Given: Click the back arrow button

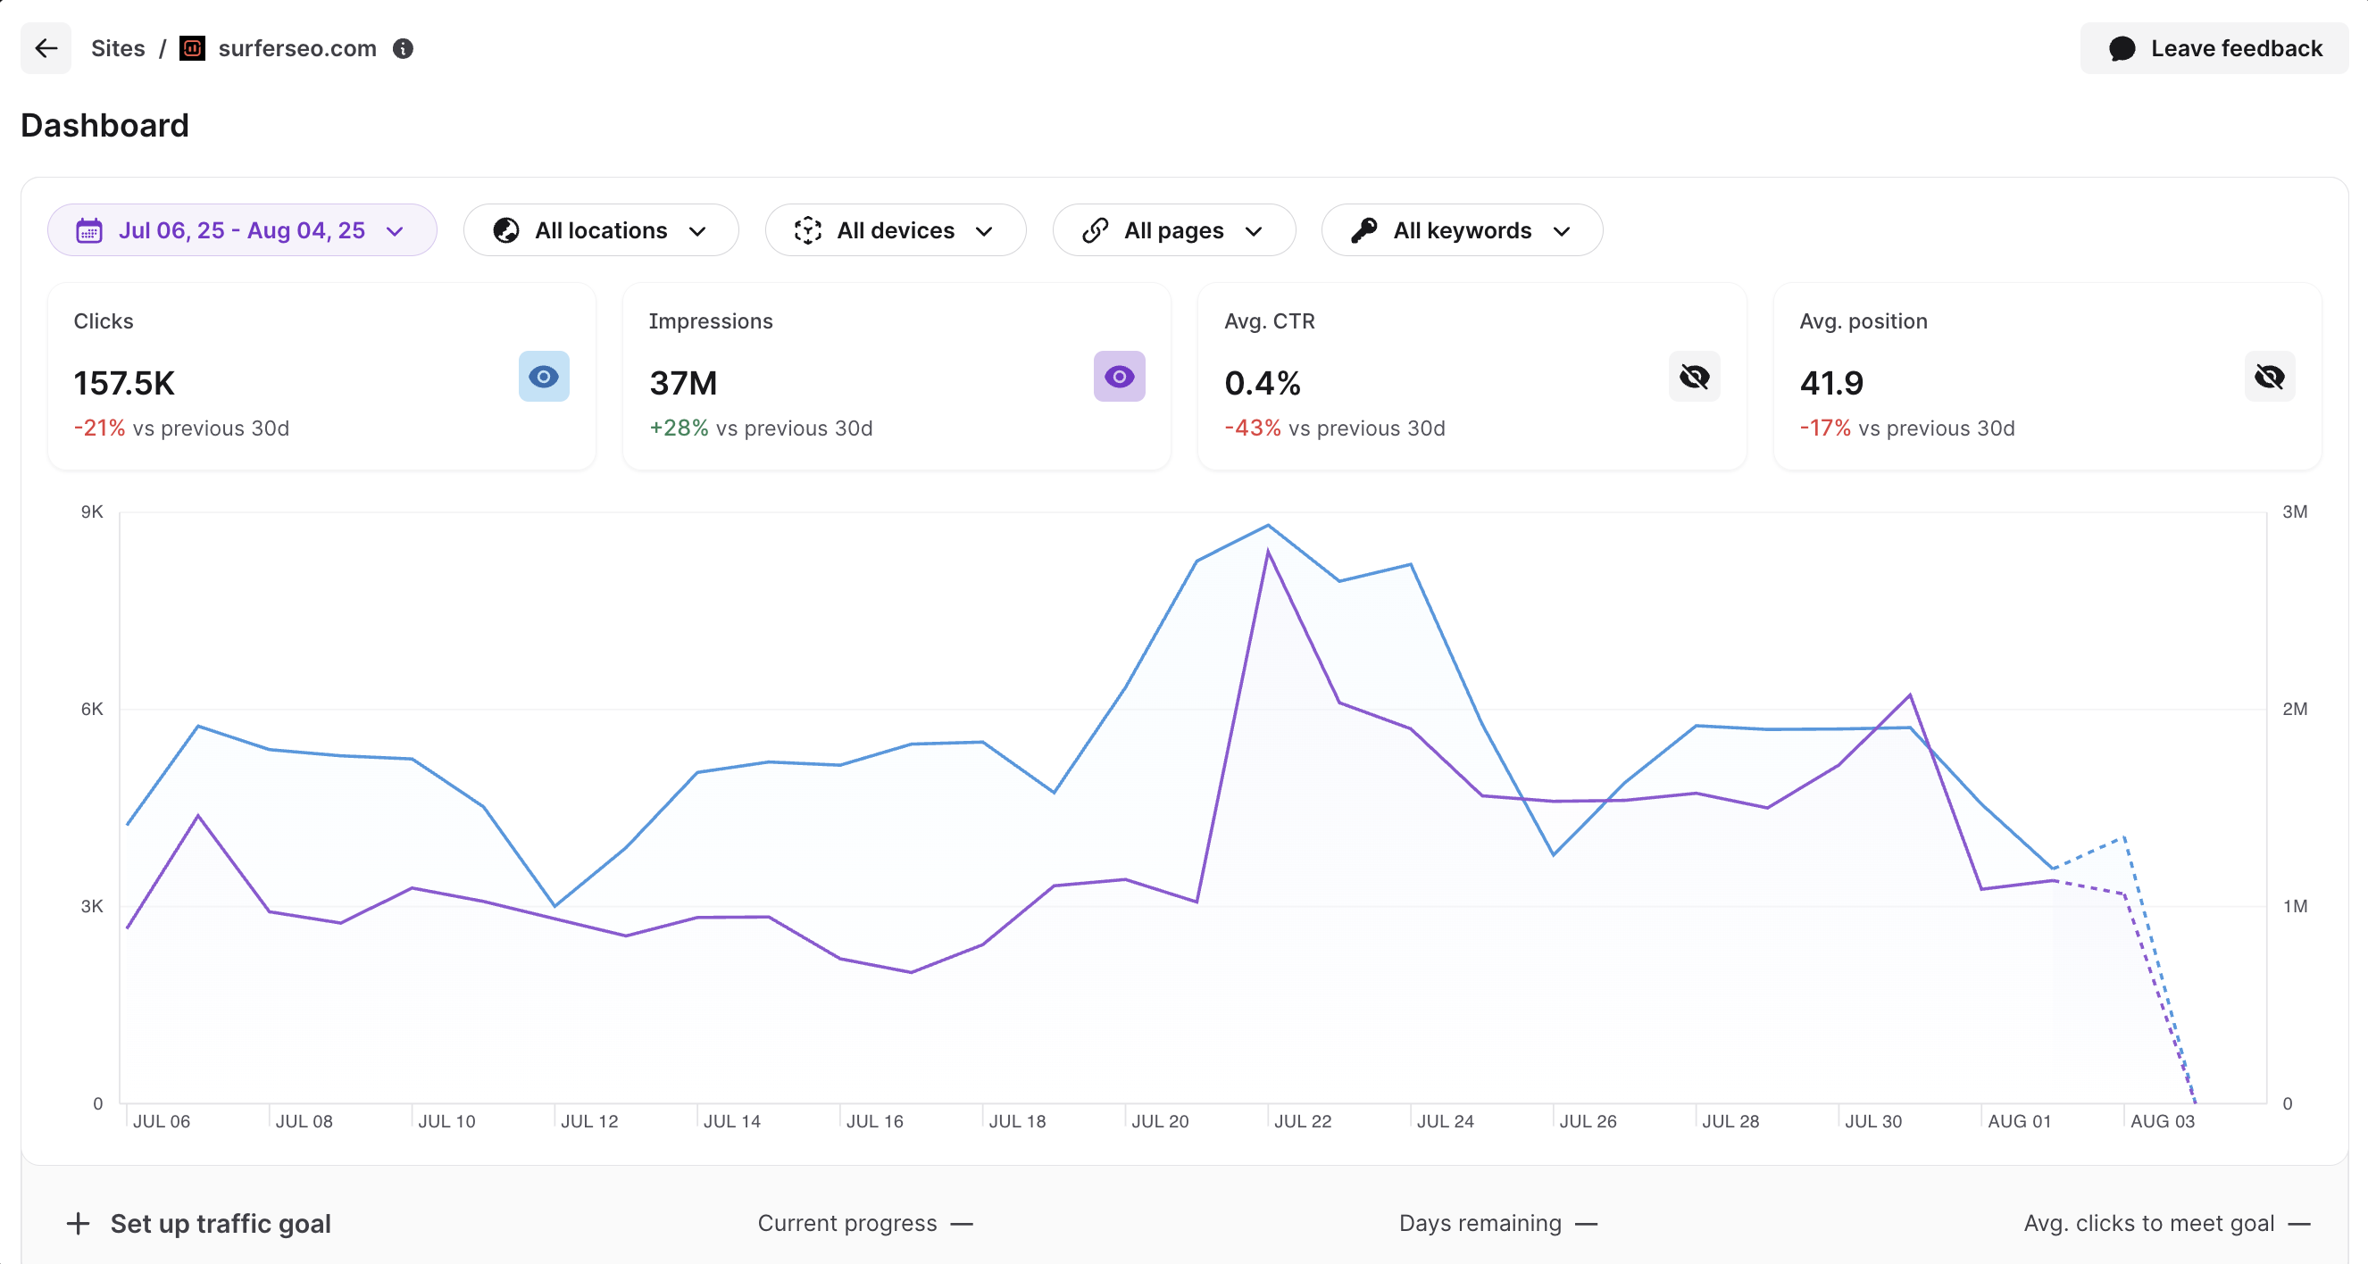Looking at the screenshot, I should pyautogui.click(x=46, y=49).
